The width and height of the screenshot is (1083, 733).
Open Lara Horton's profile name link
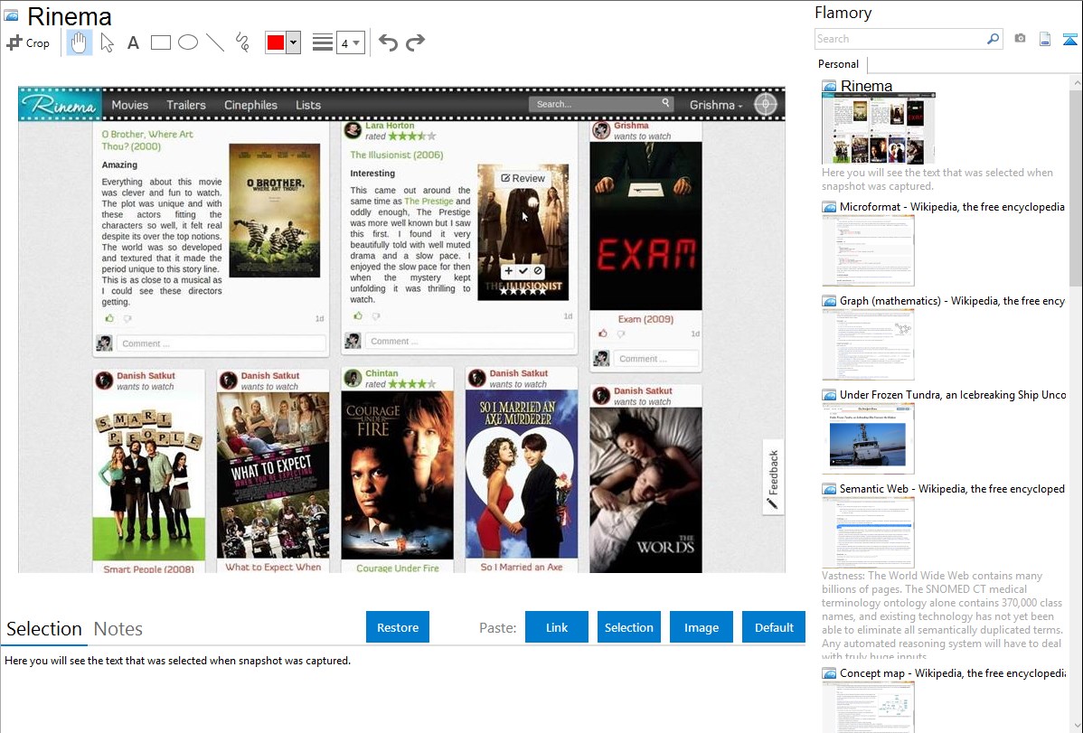coord(390,126)
